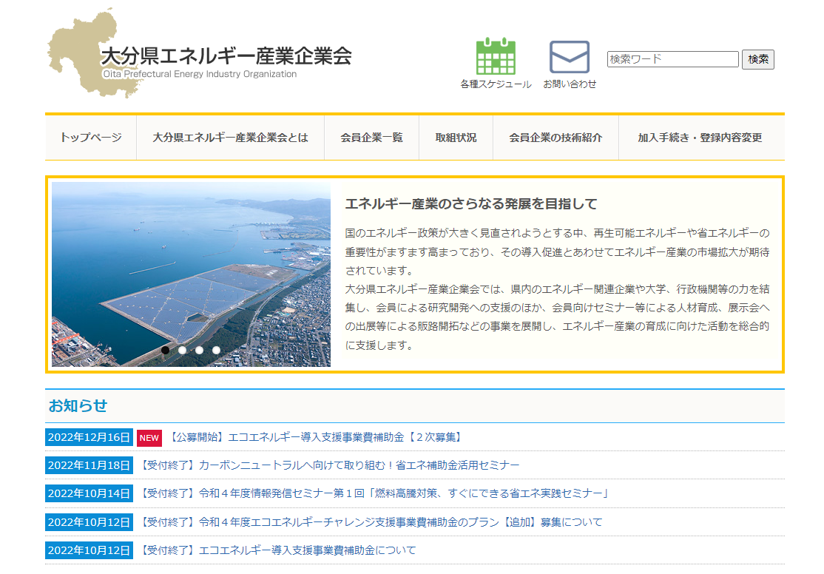This screenshot has height=574, width=824.
Task: Open the トップページ menu item
Action: (91, 137)
